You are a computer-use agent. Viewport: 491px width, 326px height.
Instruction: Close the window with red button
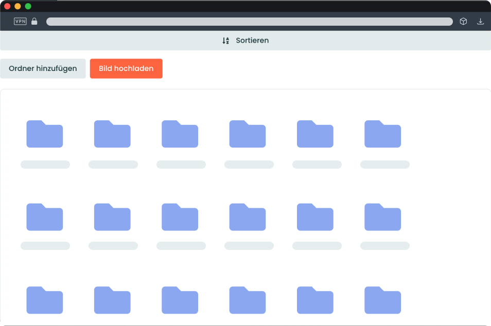coord(7,6)
